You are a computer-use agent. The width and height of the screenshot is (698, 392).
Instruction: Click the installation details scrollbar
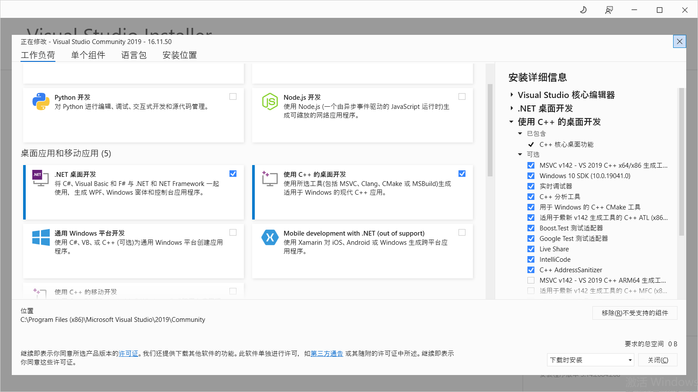point(681,162)
